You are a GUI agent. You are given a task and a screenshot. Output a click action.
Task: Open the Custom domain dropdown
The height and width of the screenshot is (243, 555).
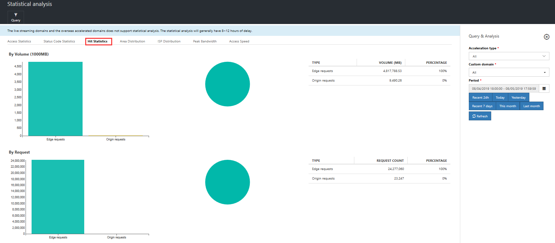(509, 72)
